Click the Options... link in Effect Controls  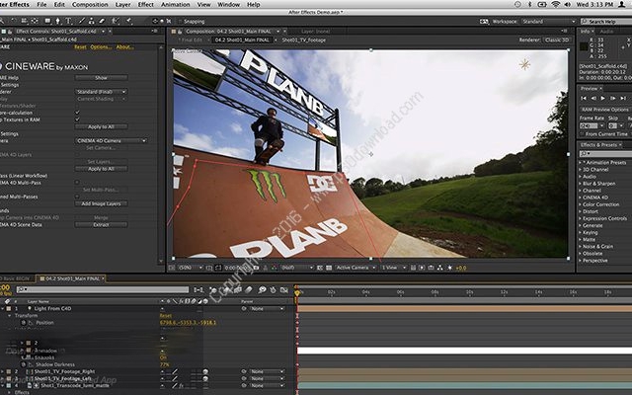[101, 47]
